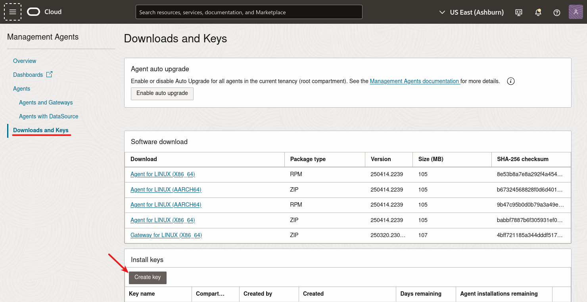
Task: Click the Enable auto upgrade button
Action: pyautogui.click(x=162, y=93)
